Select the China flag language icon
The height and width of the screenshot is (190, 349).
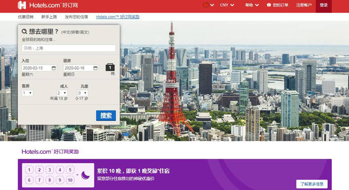point(206,5)
